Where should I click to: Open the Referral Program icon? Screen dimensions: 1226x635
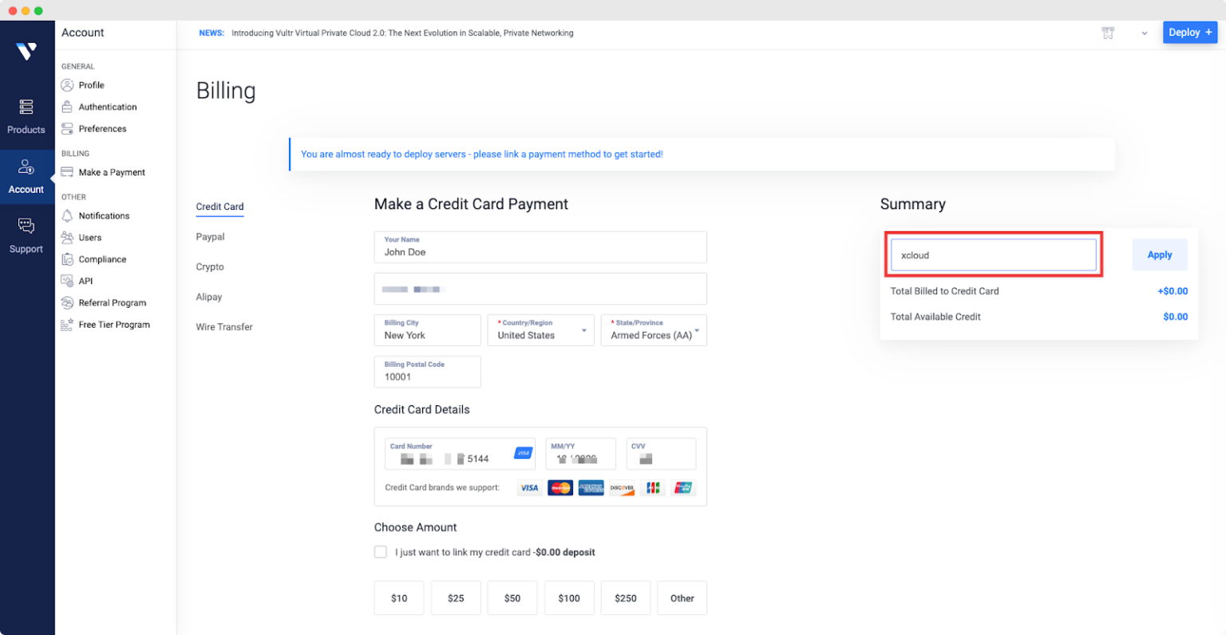[x=68, y=303]
